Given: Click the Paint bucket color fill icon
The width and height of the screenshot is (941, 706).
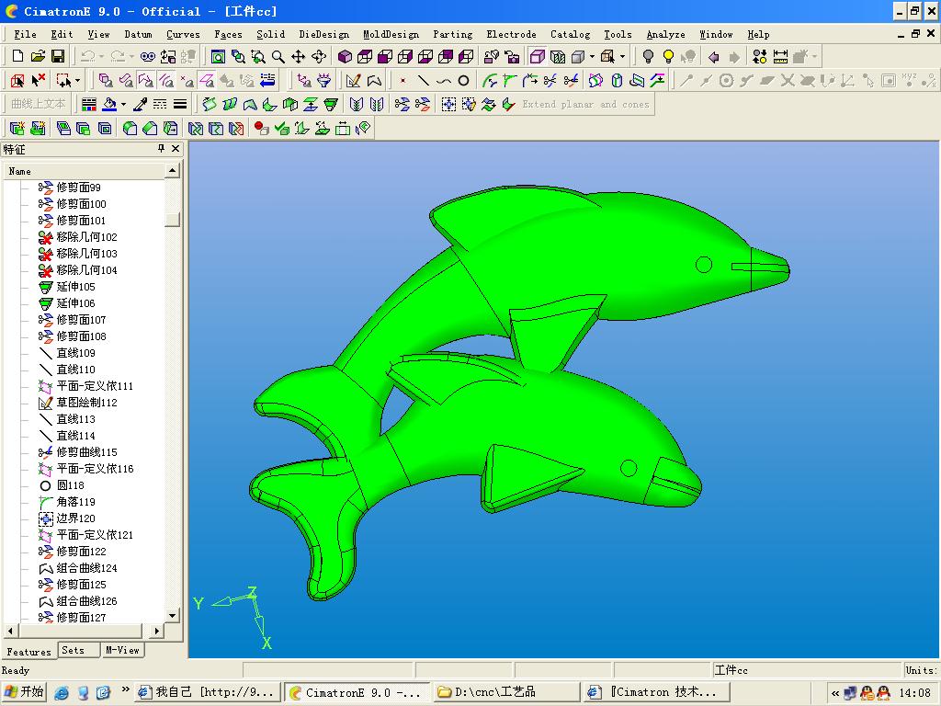Looking at the screenshot, I should (x=109, y=105).
